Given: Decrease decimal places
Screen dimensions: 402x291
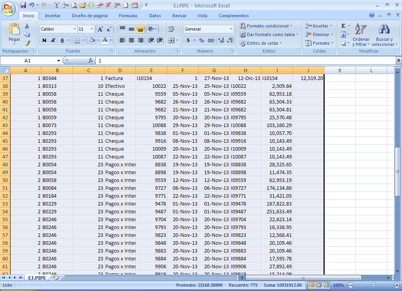Looking at the screenshot, I should [x=229, y=40].
